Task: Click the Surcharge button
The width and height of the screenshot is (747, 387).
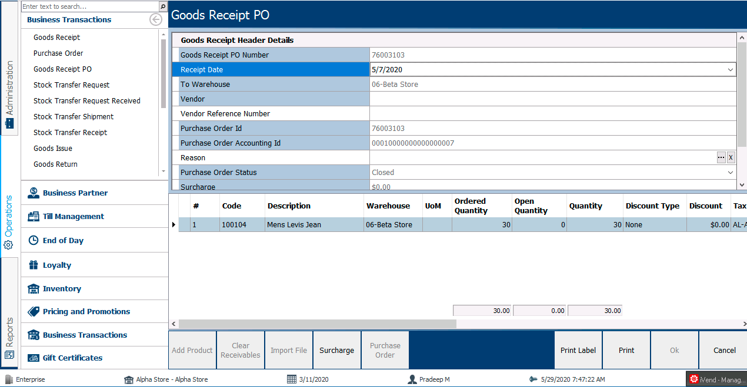Action: click(x=336, y=350)
